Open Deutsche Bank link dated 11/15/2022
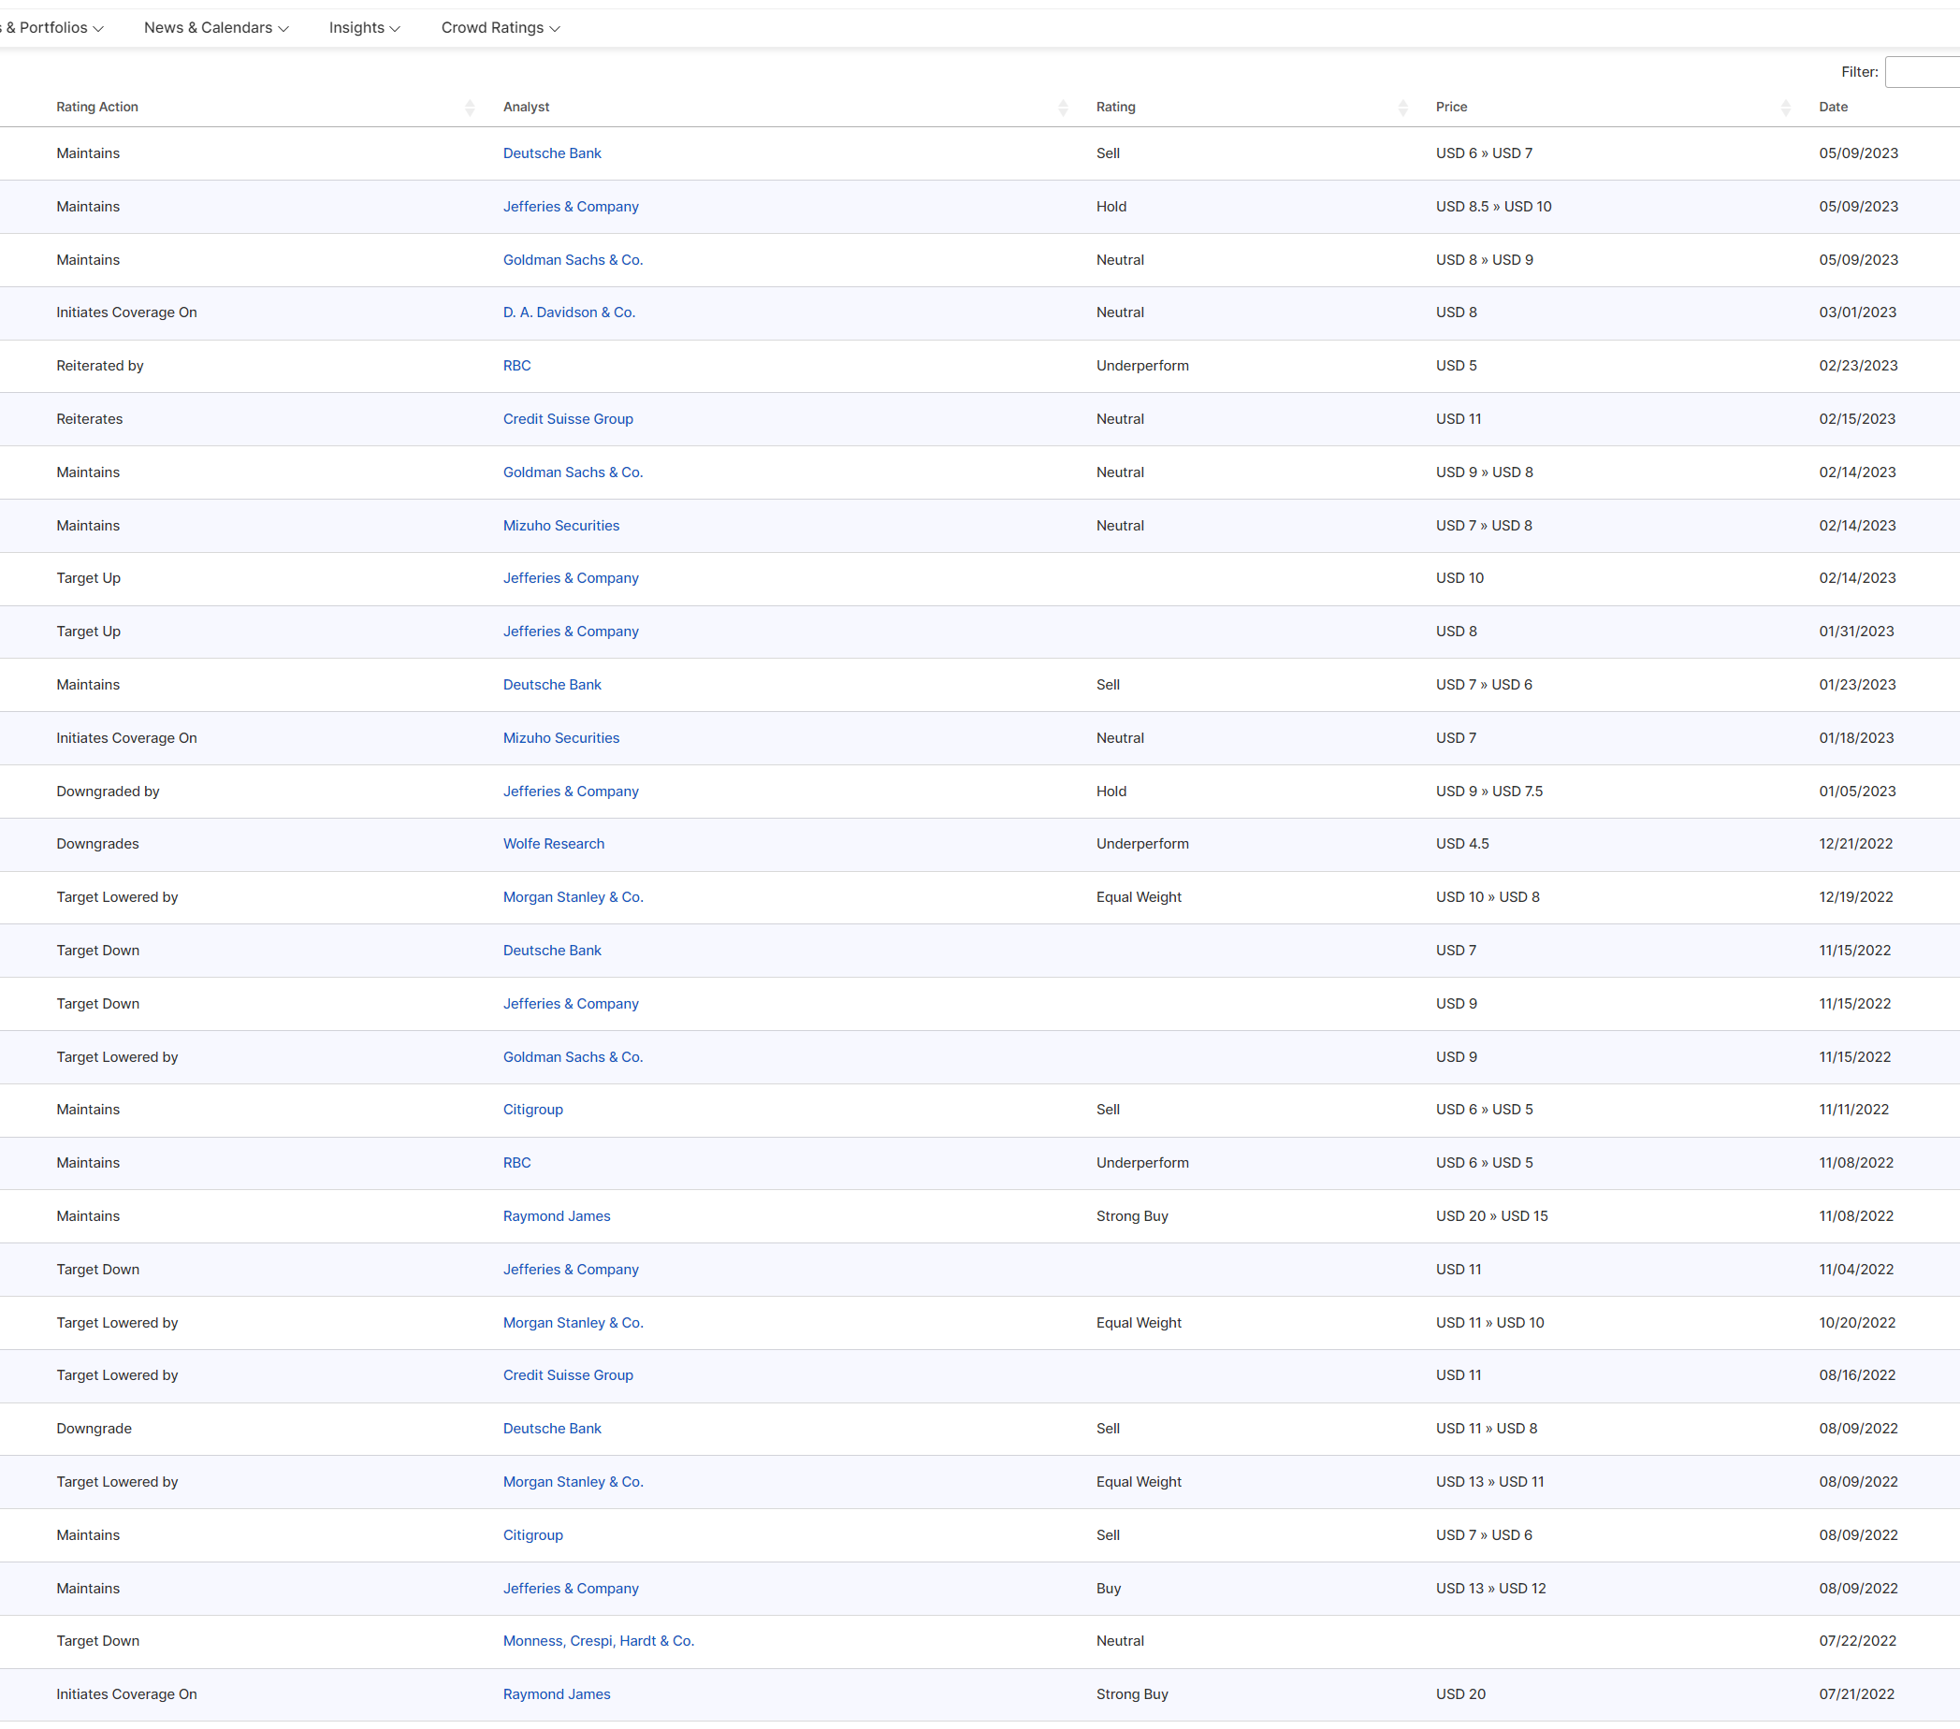Screen dimensions: 1960x1729 click(x=551, y=951)
